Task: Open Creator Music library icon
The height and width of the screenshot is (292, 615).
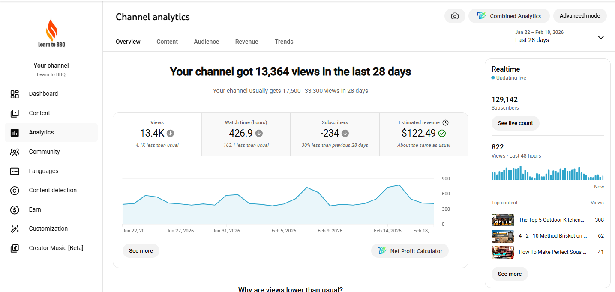Action: tap(15, 248)
